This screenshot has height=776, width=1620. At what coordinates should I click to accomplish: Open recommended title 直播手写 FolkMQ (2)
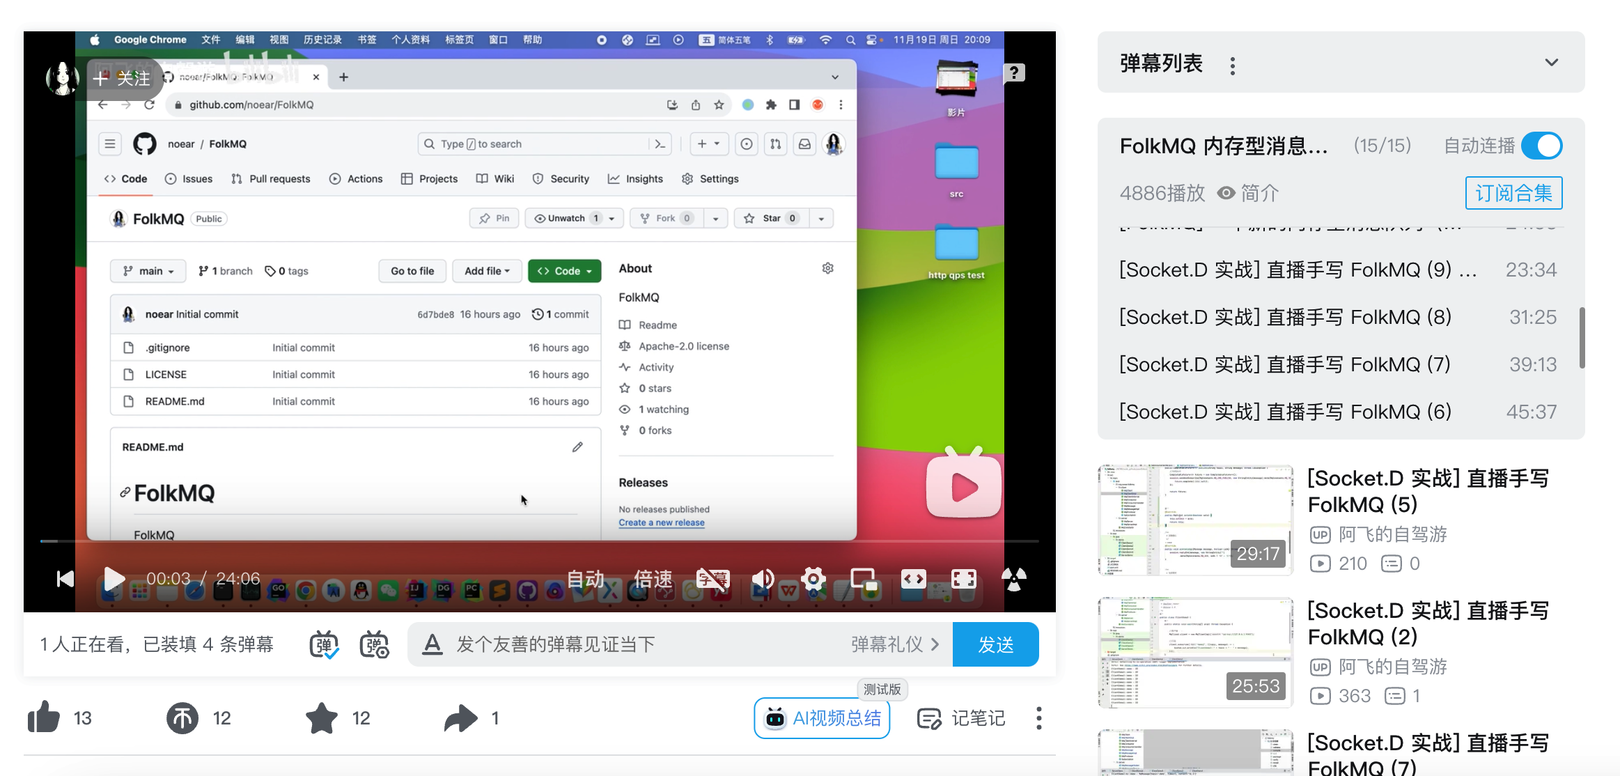click(x=1428, y=623)
